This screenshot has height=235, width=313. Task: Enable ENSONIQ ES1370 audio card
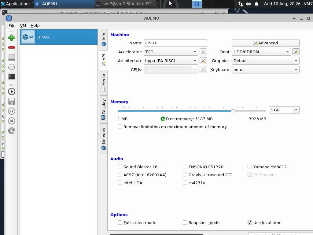[185, 167]
